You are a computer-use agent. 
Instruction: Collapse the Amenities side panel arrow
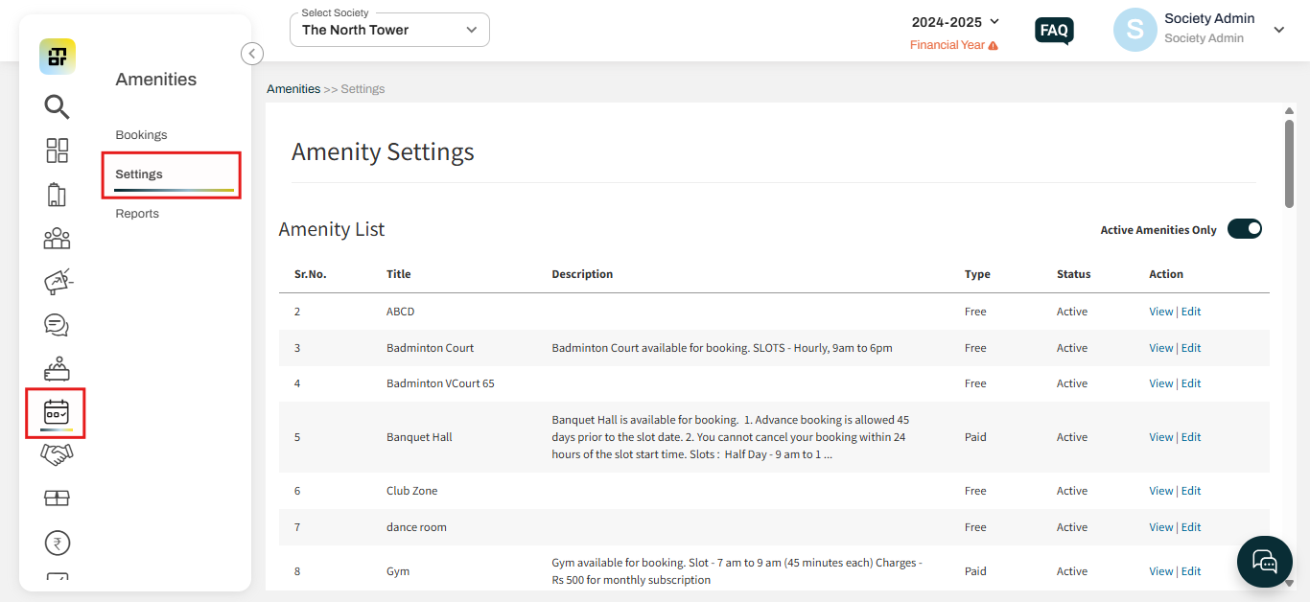point(252,54)
